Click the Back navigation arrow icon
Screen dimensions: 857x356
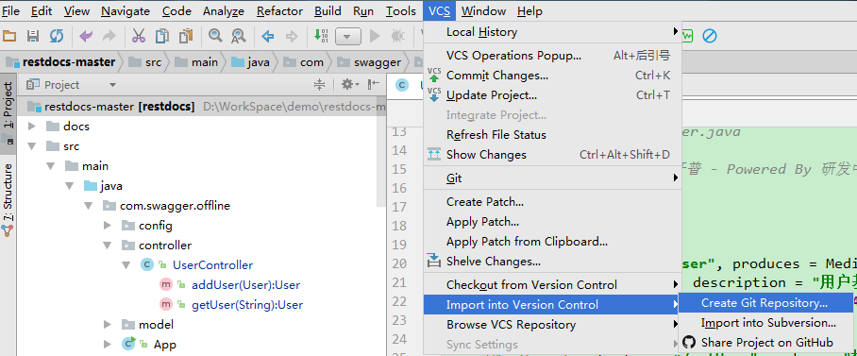pyautogui.click(x=268, y=37)
